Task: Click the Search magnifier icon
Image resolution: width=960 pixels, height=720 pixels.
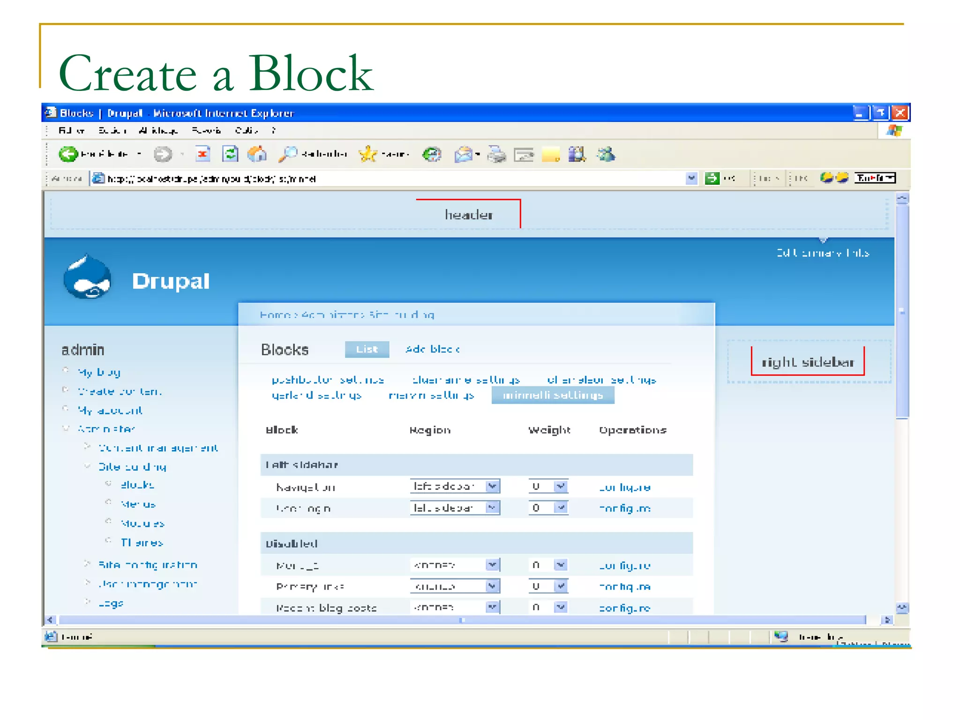Action: [x=288, y=154]
